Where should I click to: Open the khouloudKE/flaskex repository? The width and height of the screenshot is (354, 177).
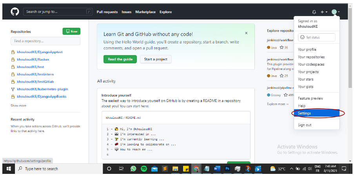click(x=33, y=59)
